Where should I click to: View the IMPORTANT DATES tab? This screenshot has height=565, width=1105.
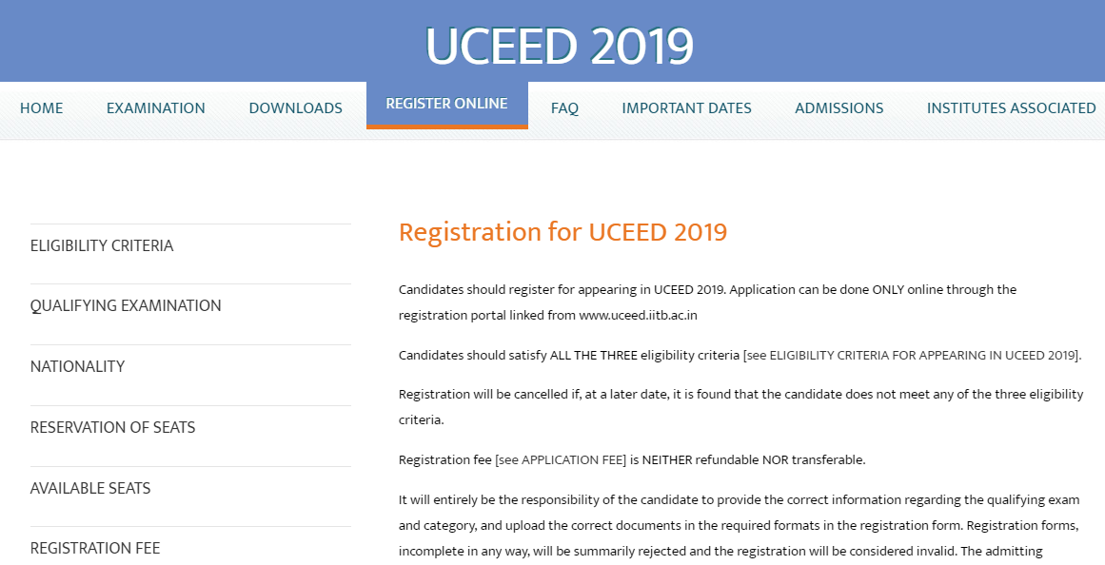686,107
